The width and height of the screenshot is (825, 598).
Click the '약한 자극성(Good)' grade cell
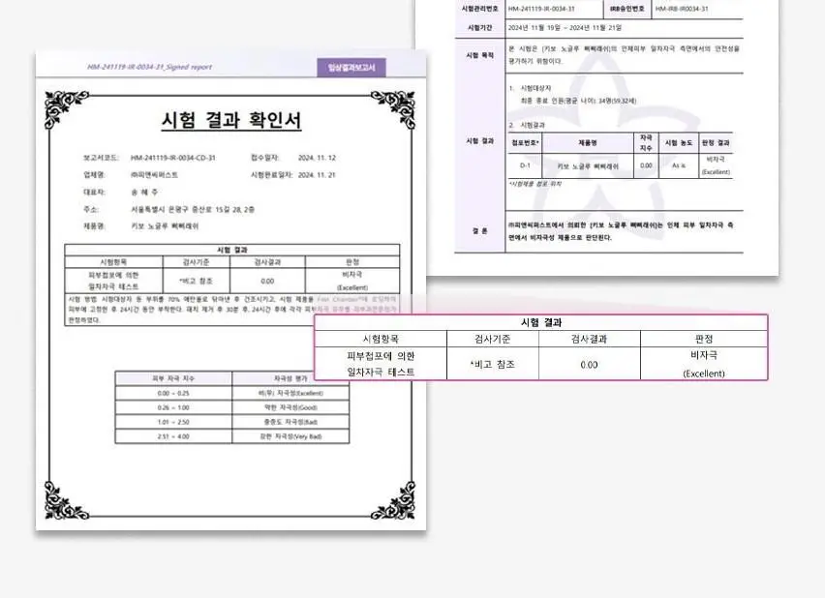pyautogui.click(x=290, y=407)
